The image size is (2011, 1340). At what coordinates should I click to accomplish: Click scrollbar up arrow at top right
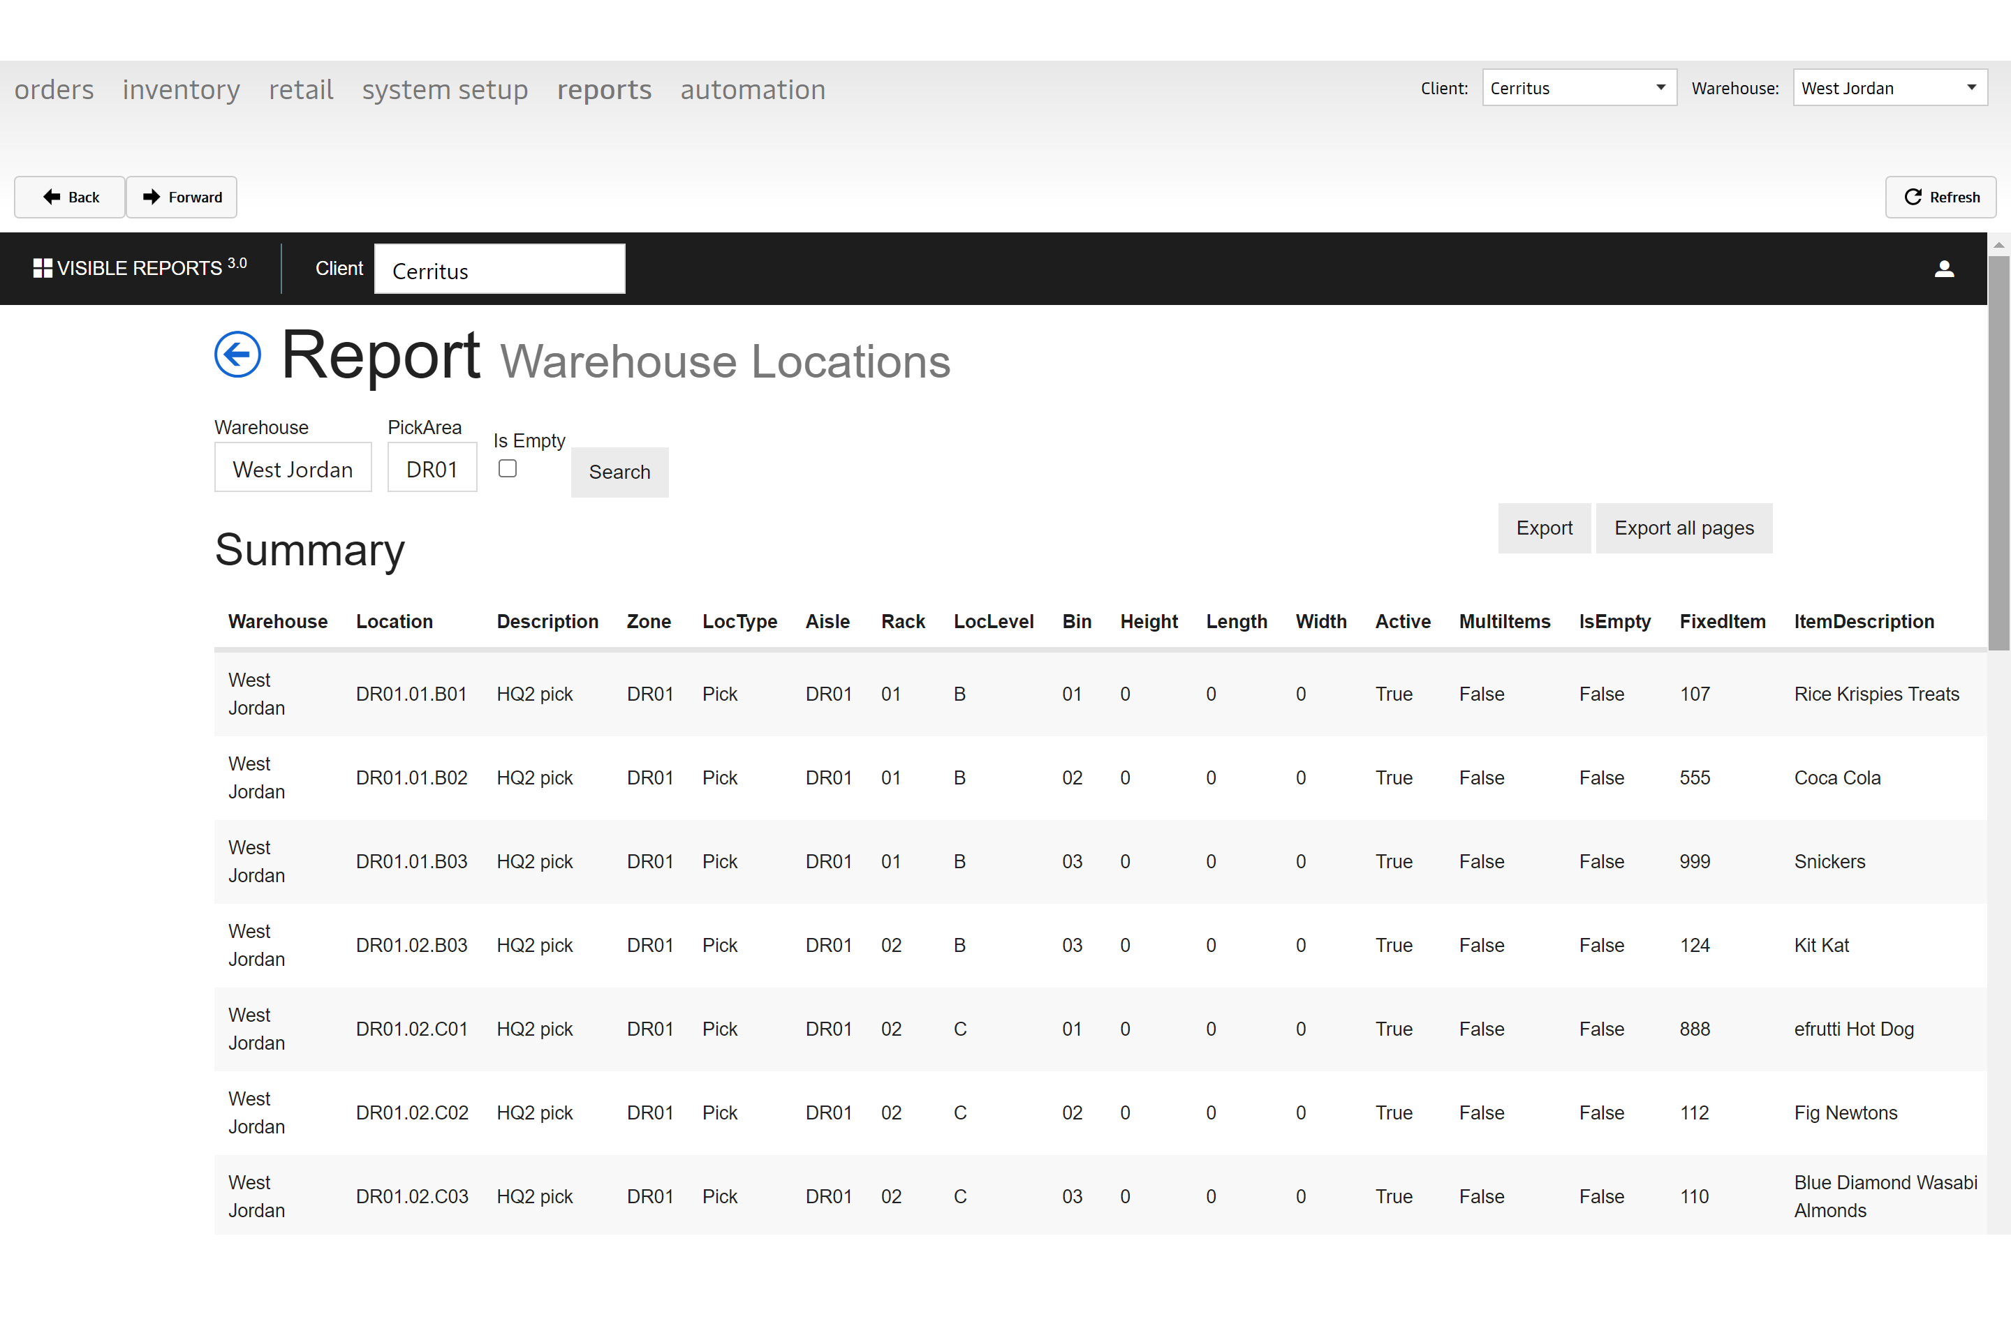click(x=1999, y=244)
